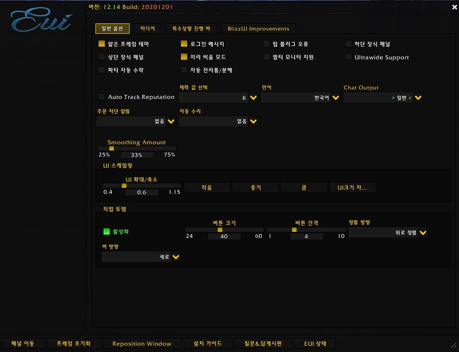Close the EUI options window
The width and height of the screenshot is (459, 352).
tap(454, 7)
